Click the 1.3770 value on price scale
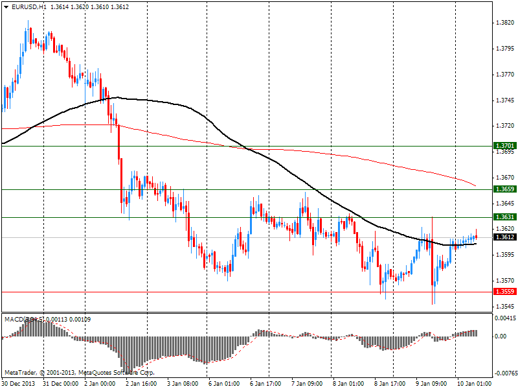Viewport: 518px width, 389px height. click(x=504, y=75)
